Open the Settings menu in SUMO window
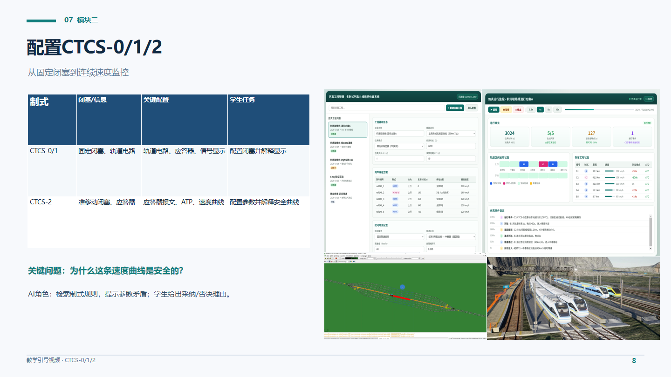This screenshot has width=671, height=377. pyautogui.click(x=336, y=256)
